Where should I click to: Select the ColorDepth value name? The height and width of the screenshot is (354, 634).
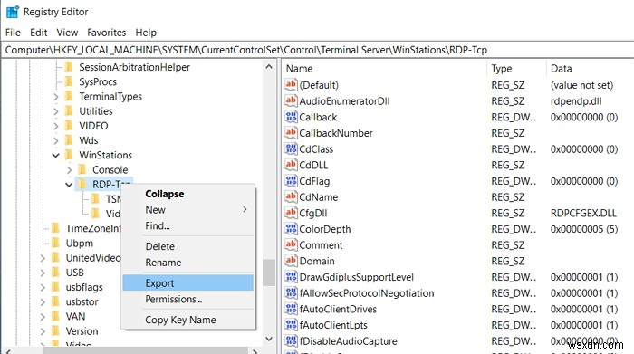[x=324, y=229]
